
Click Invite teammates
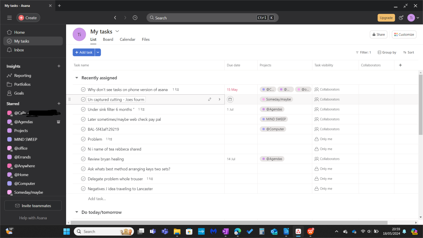click(x=33, y=206)
